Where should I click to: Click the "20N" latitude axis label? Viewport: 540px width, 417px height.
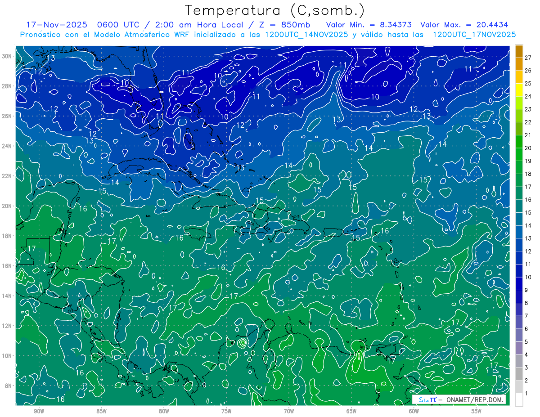(8, 206)
